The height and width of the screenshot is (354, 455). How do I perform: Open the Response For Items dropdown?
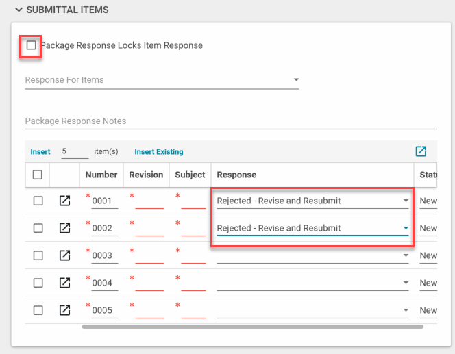pyautogui.click(x=162, y=80)
